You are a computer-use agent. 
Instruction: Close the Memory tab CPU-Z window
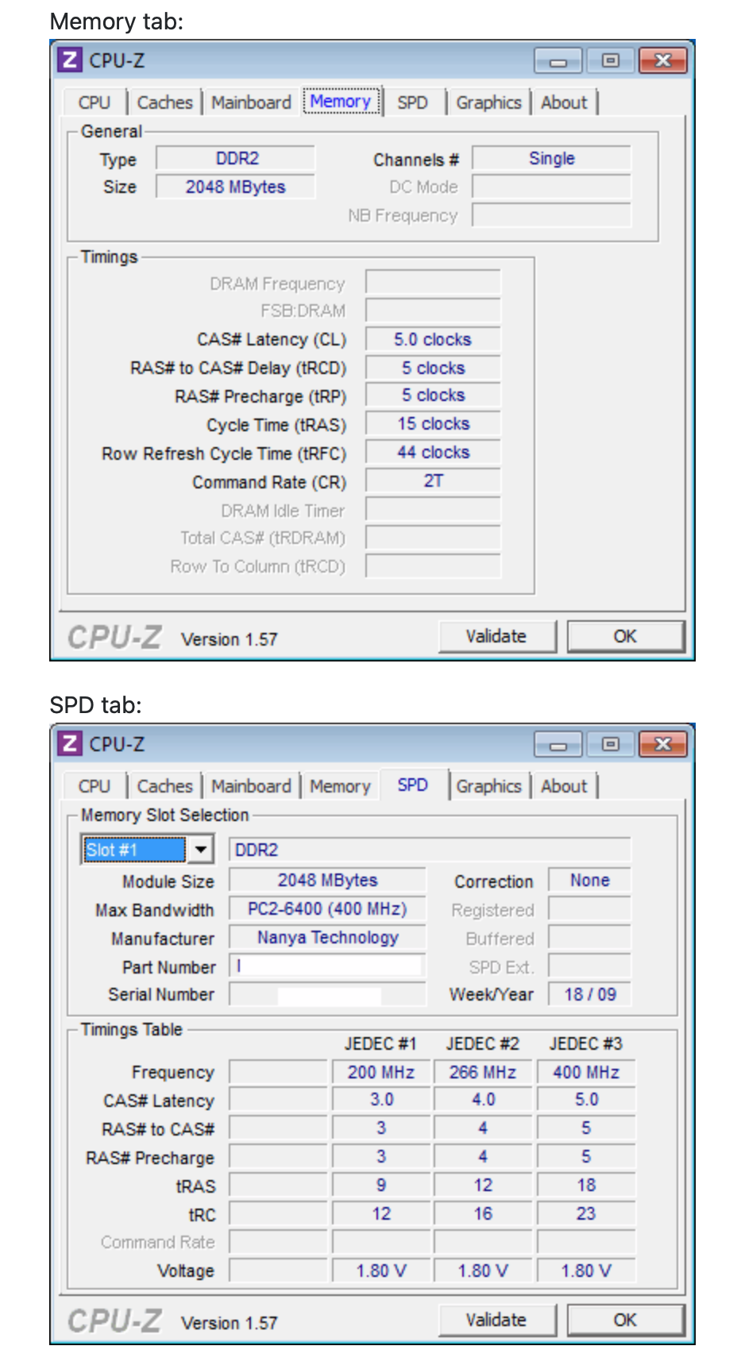[663, 60]
